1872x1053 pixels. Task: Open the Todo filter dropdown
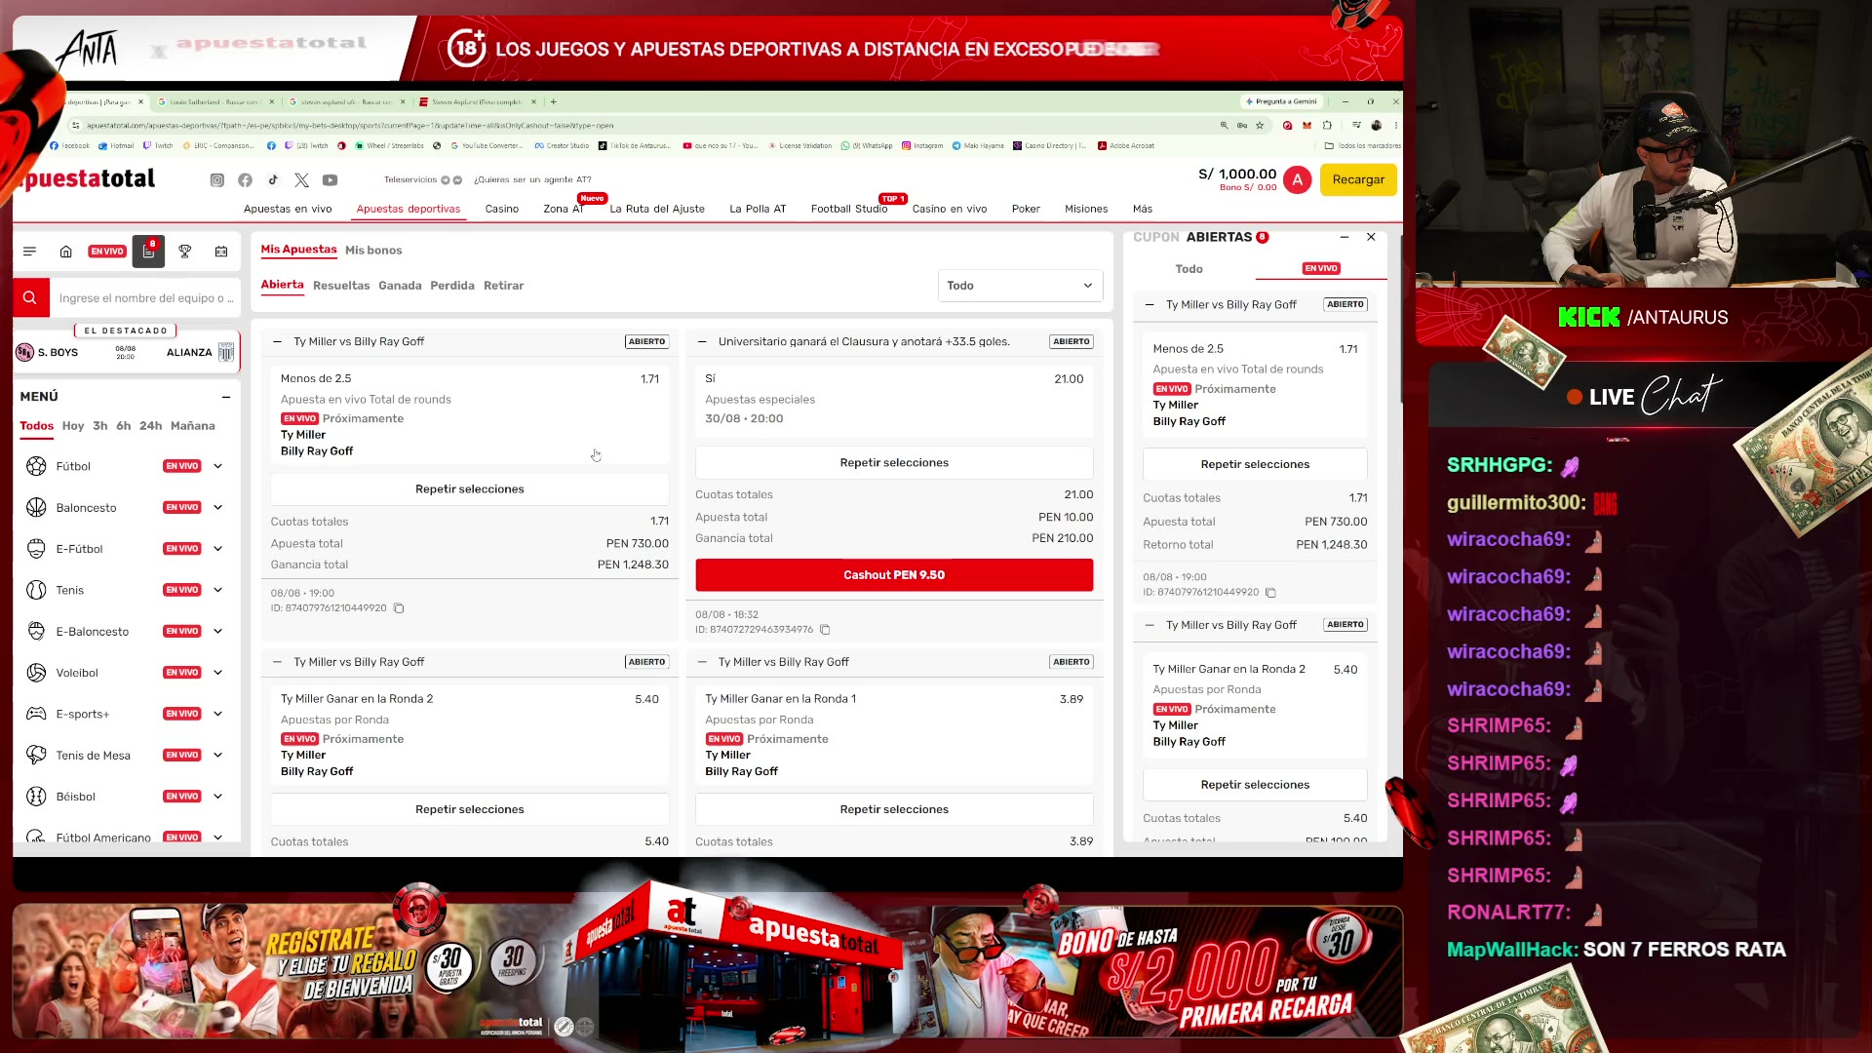click(x=1020, y=286)
